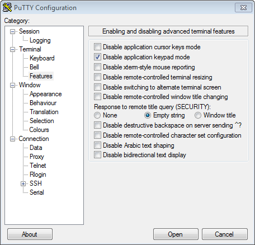Click the 'Enabling and disabling advanced terminal features' heading
255x245 pixels.
coord(168,31)
